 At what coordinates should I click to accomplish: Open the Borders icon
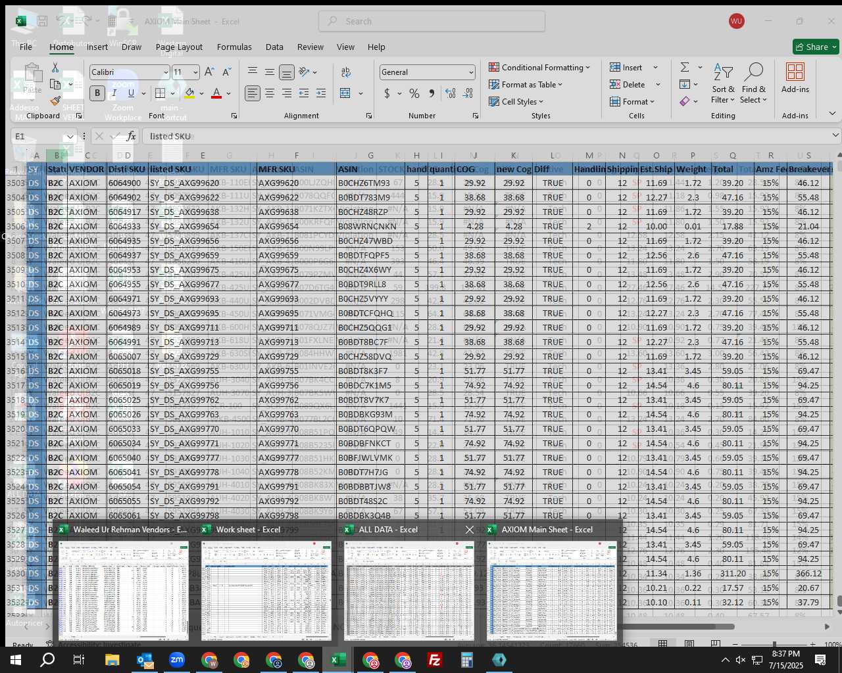point(160,93)
